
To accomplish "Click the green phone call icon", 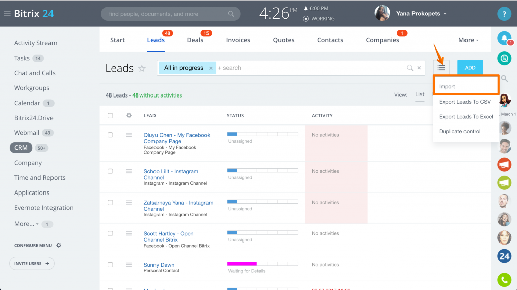I will tap(504, 280).
